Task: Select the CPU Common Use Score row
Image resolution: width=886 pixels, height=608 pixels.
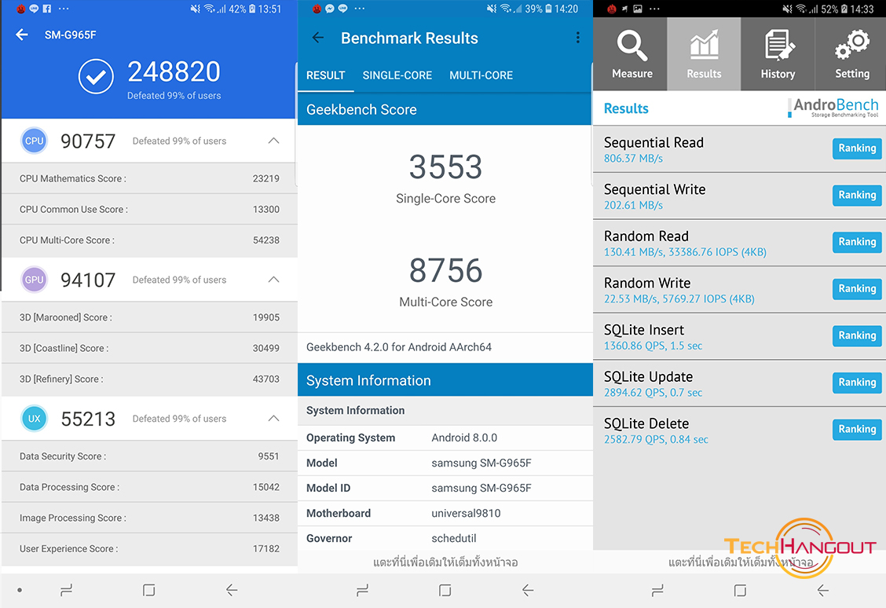Action: [x=149, y=210]
